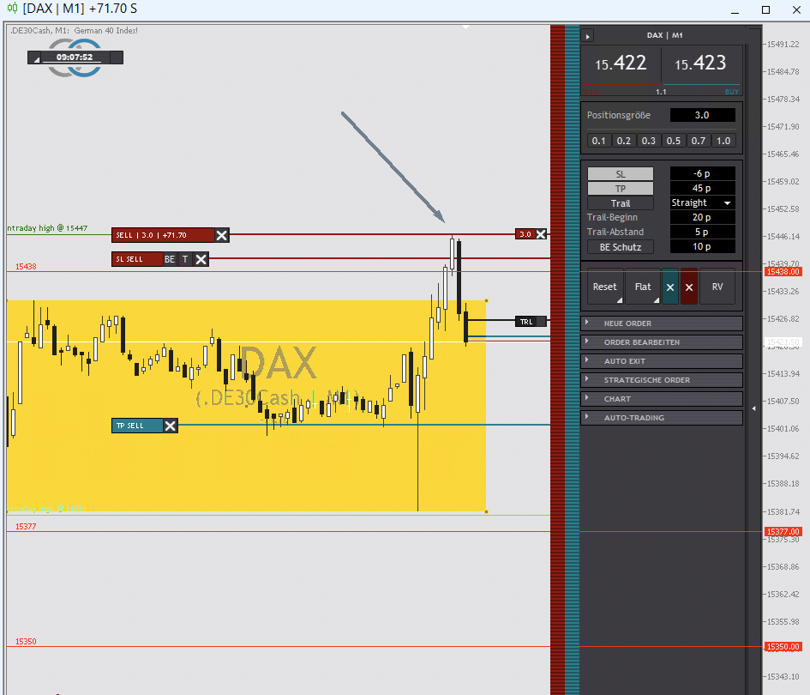Click the 09:07:52 clock widget
This screenshot has width=810, height=695.
pos(75,57)
